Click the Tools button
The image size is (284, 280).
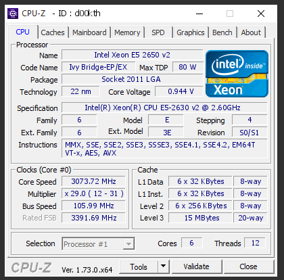click(139, 266)
